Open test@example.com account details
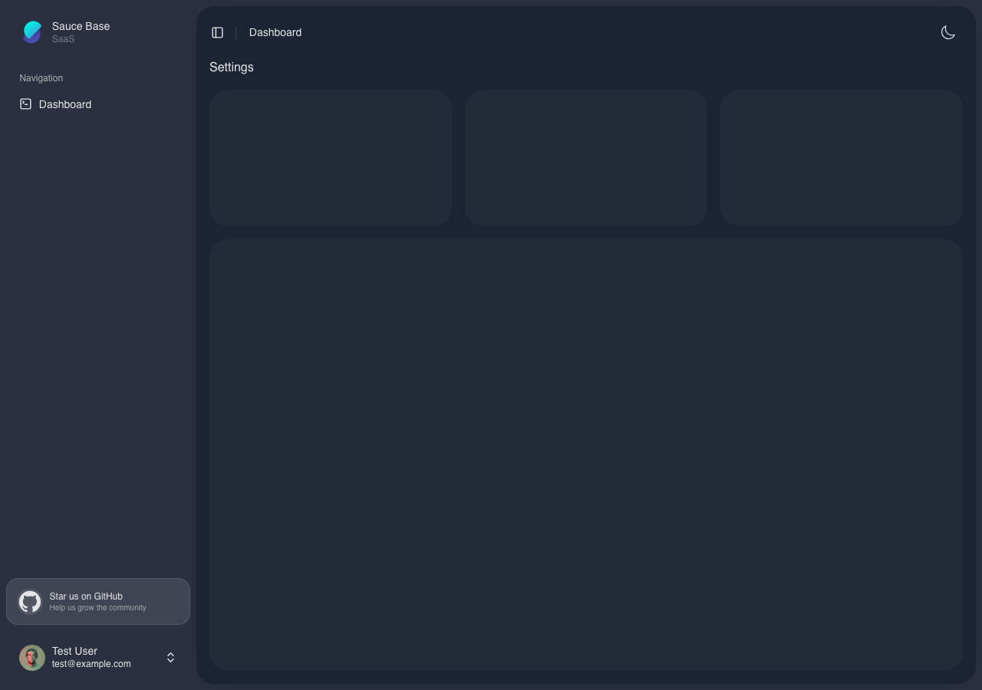Screen dimensions: 982x690 (x=91, y=664)
